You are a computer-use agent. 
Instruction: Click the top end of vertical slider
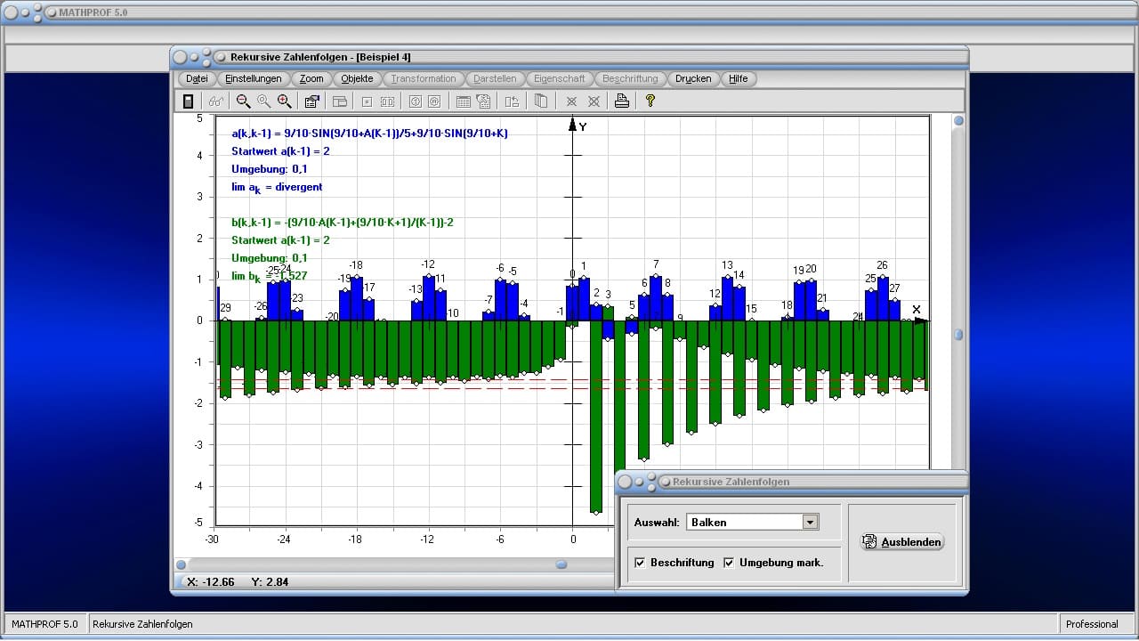[958, 121]
